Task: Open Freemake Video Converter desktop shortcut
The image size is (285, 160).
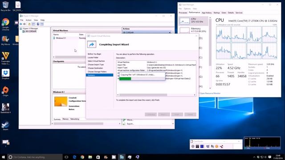Action: tap(5, 58)
